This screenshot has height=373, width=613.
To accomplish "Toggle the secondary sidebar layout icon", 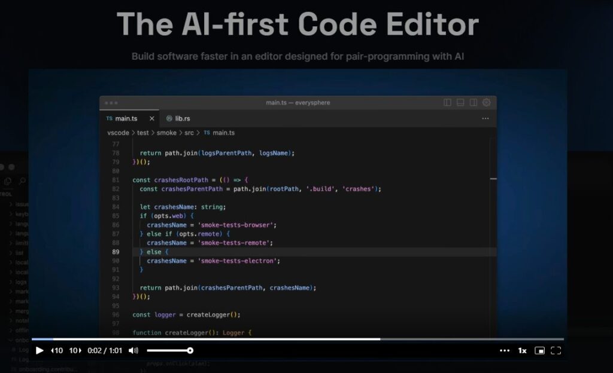I will pos(474,102).
